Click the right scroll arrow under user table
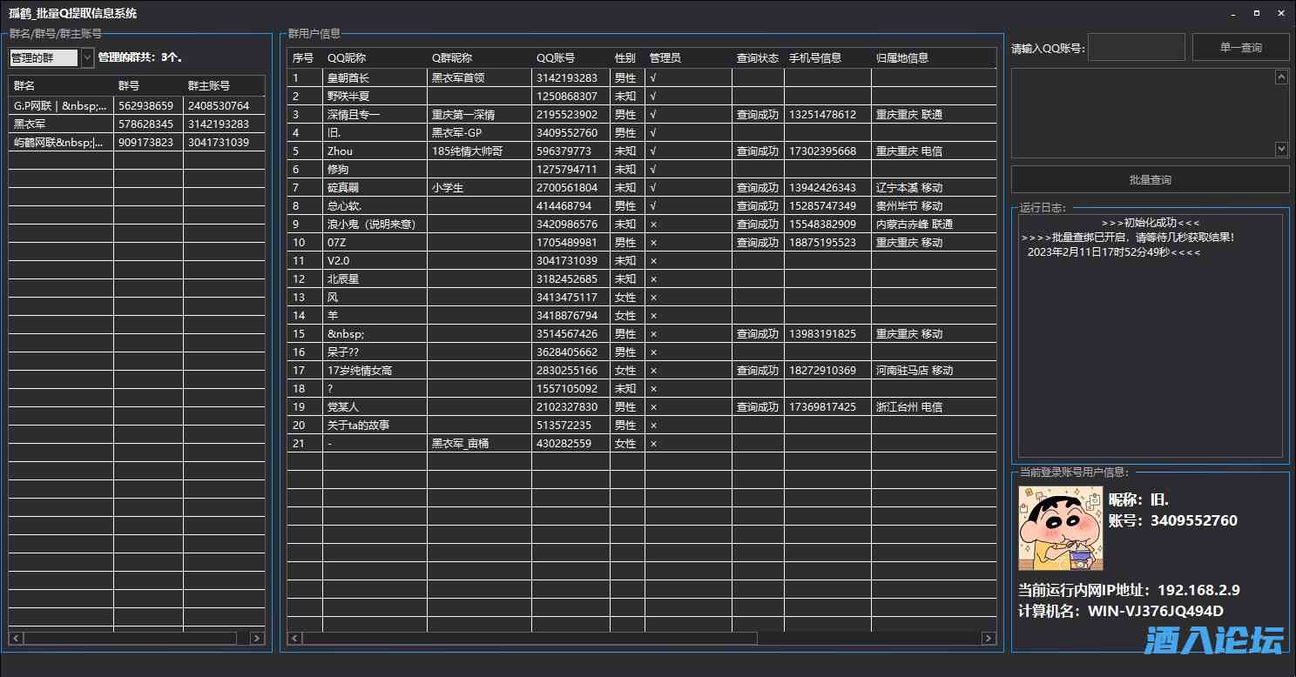This screenshot has height=677, width=1296. (989, 639)
